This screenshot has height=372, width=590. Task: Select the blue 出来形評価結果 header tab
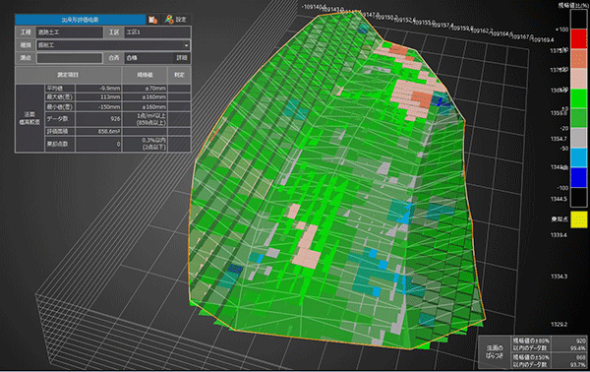81,20
